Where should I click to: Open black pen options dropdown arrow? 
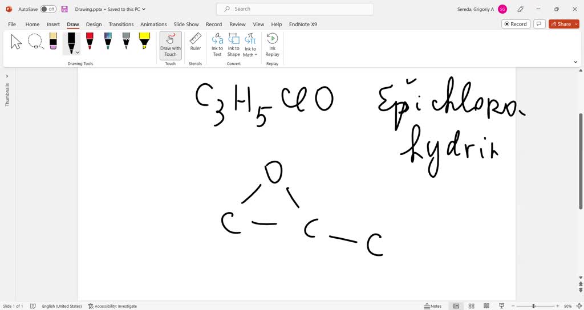tap(78, 52)
